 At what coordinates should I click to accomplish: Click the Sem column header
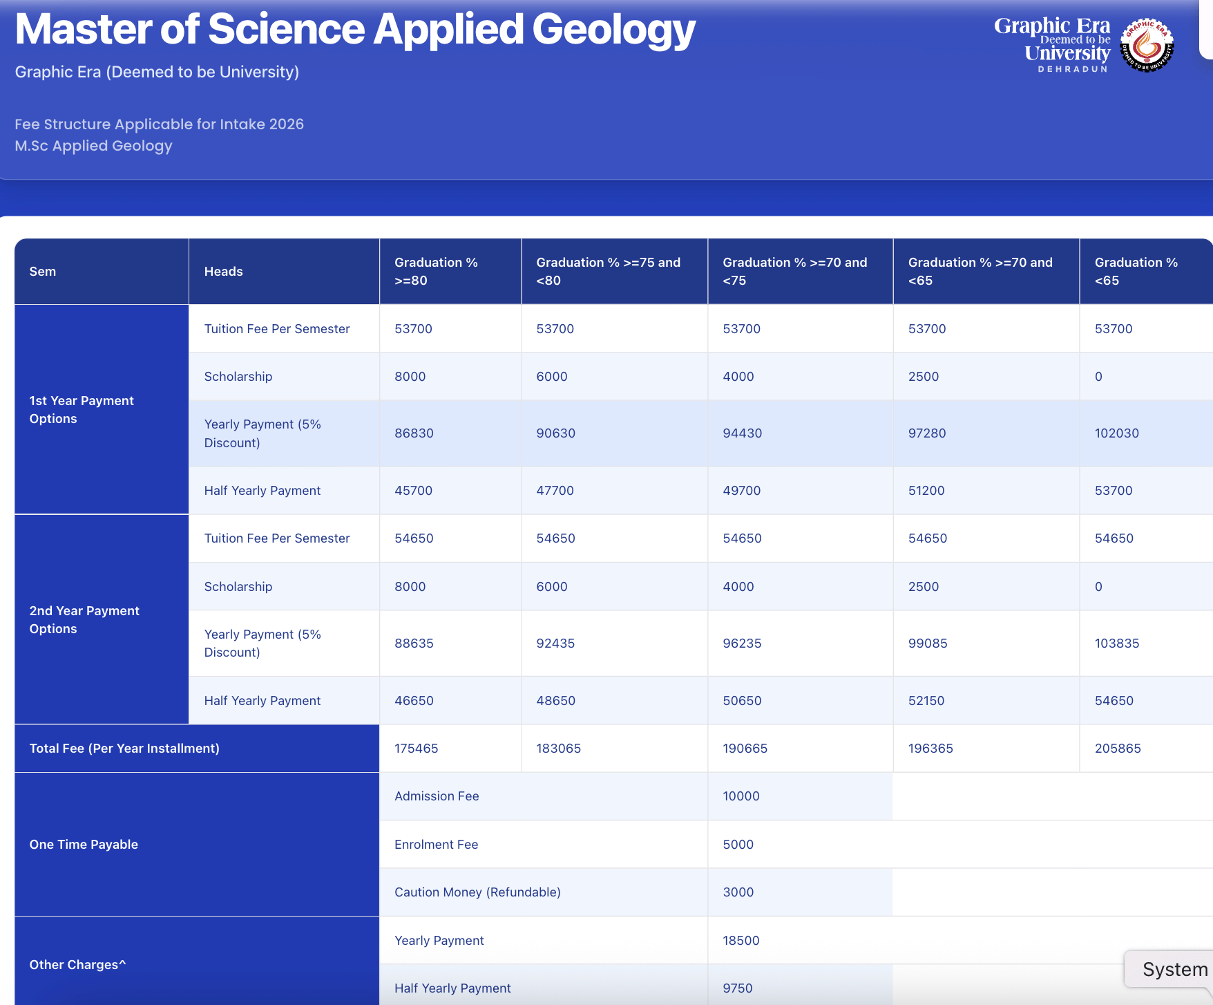pyautogui.click(x=43, y=272)
